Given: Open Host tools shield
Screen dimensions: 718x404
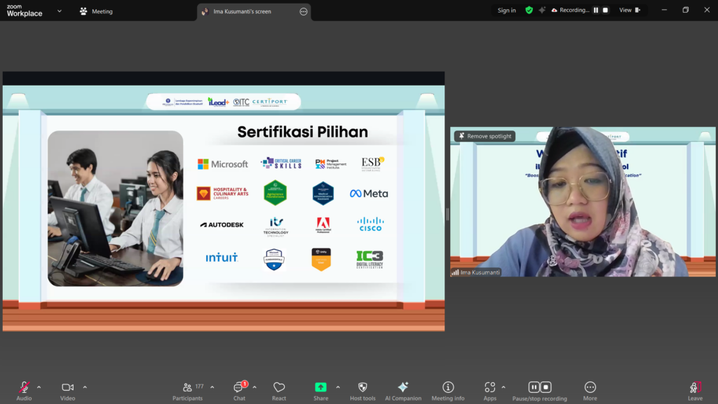Looking at the screenshot, I should pos(363,391).
